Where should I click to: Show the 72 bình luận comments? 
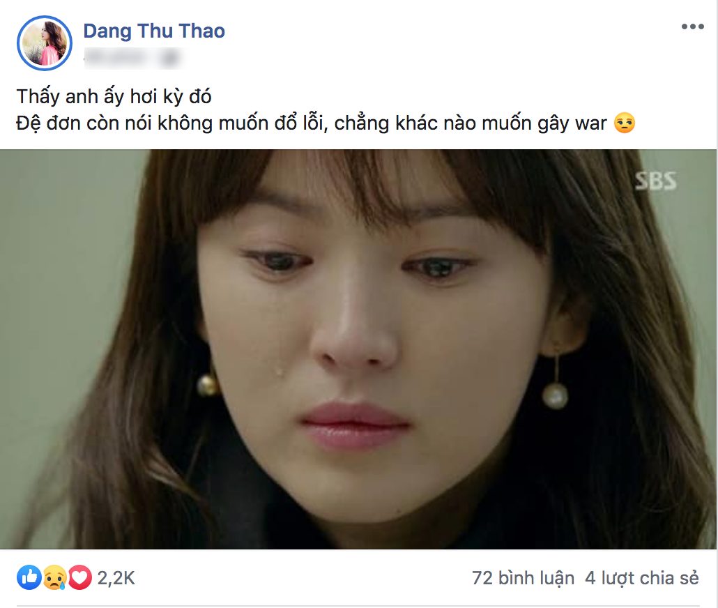pos(523,578)
